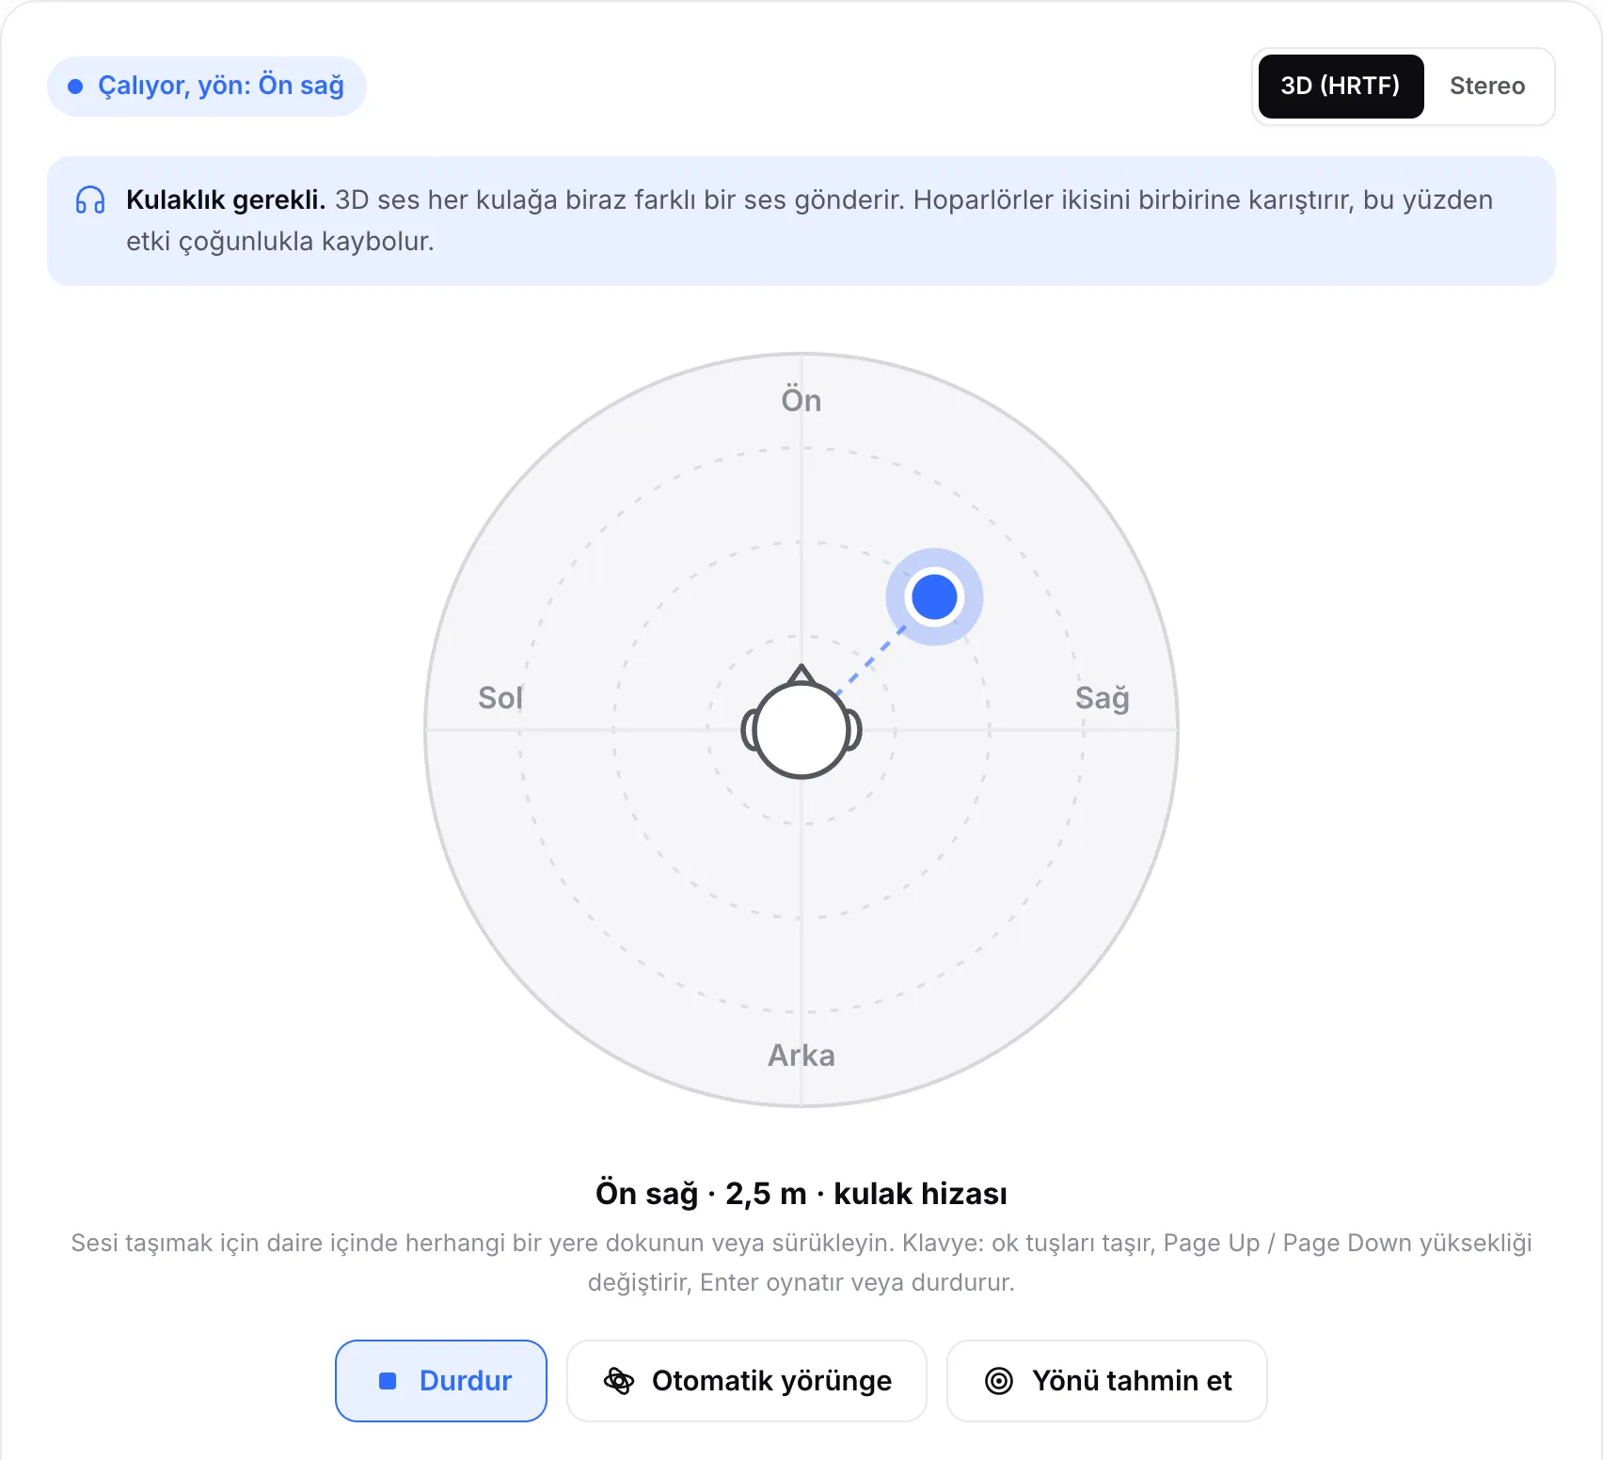Place the sound at the Sağ label
The image size is (1603, 1460).
pyautogui.click(x=1102, y=698)
